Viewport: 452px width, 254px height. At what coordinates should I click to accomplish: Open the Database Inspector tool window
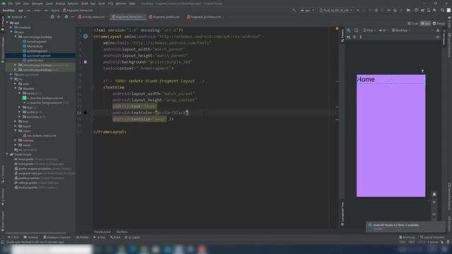[56, 237]
